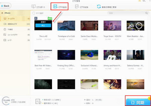Click the 'Selena Gomez - H...' title
The height and width of the screenshot is (106, 151).
[x=135, y=66]
